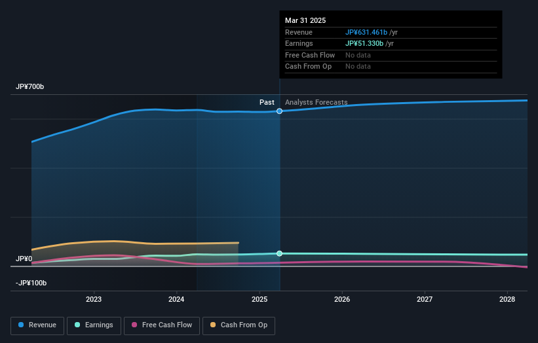The image size is (538, 343).
Task: Click the 2027 x-axis label
Action: tap(425, 300)
